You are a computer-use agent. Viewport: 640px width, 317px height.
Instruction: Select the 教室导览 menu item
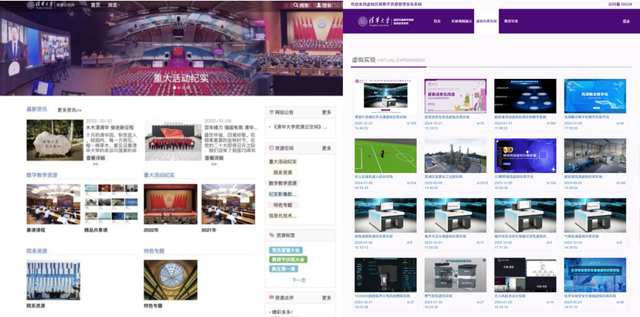coord(511,22)
